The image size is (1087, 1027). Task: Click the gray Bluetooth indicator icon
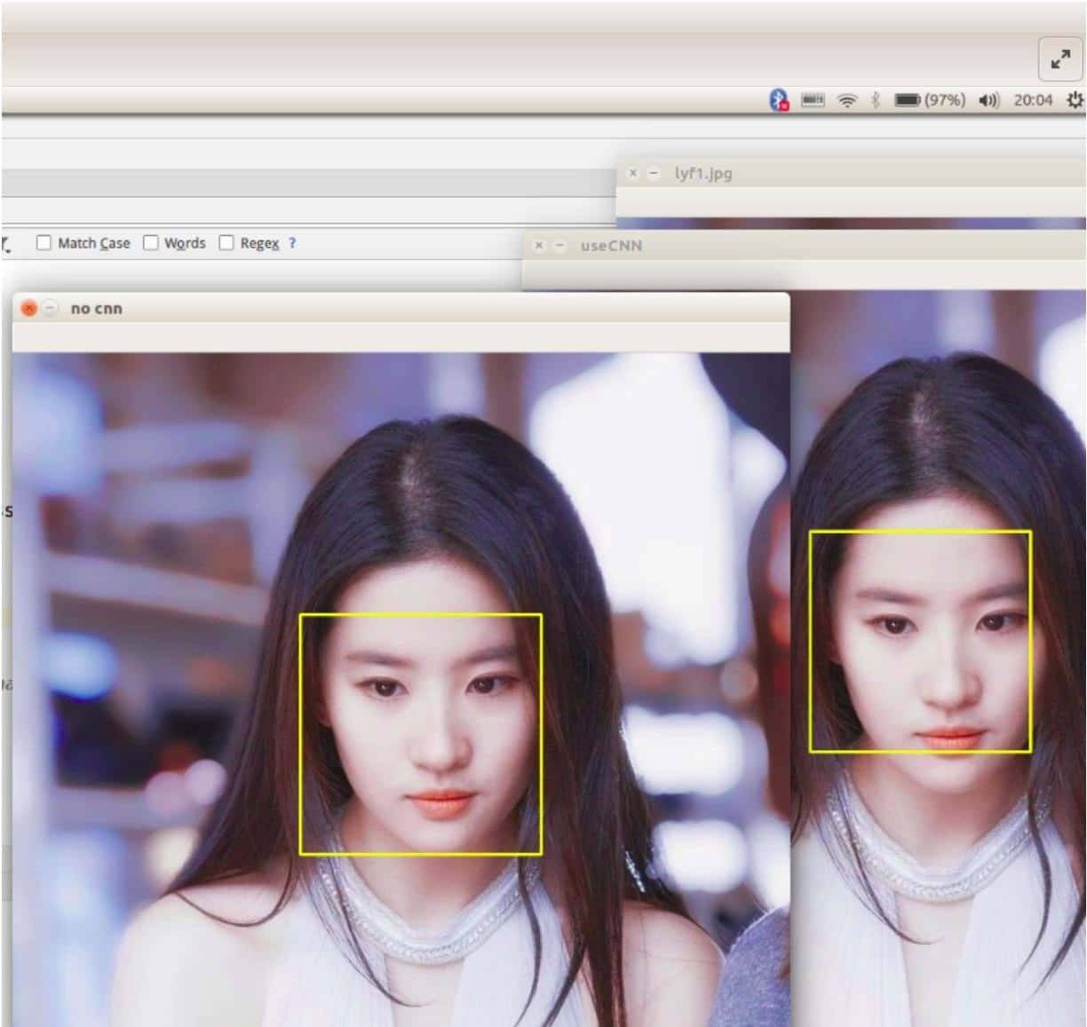(x=875, y=100)
